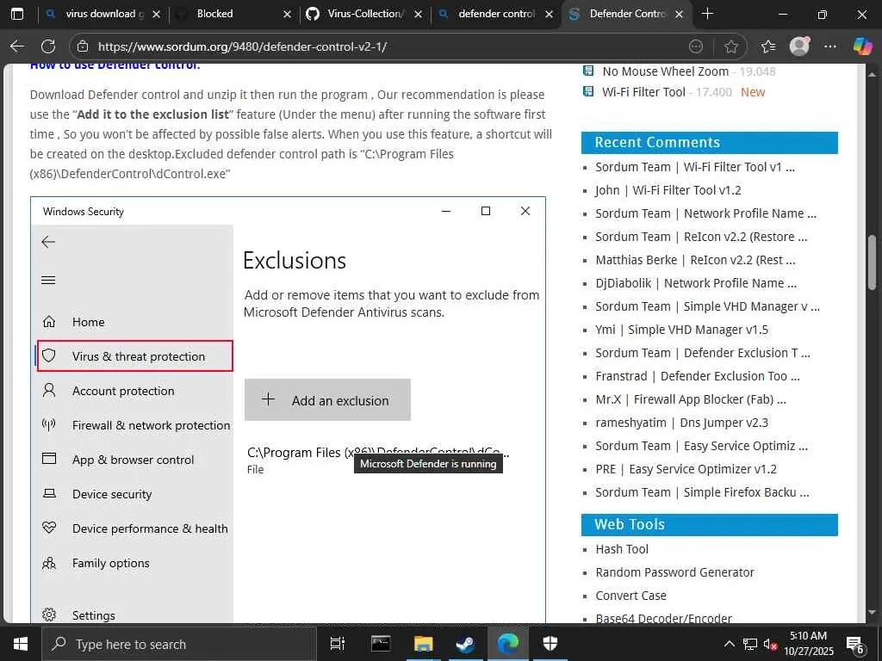Reload the page with the Refresh icon
This screenshot has height=661, width=882.
tap(48, 46)
